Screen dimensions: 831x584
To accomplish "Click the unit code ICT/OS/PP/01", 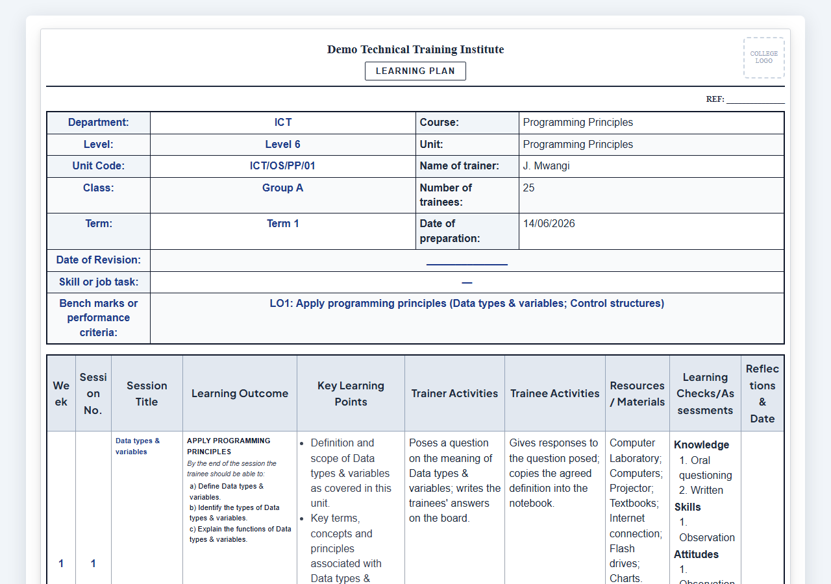I will [x=283, y=166].
